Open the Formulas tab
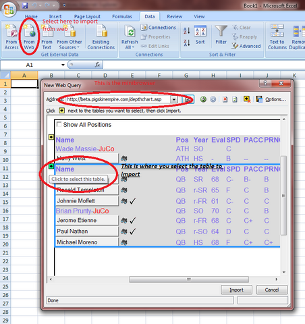 [x=122, y=16]
